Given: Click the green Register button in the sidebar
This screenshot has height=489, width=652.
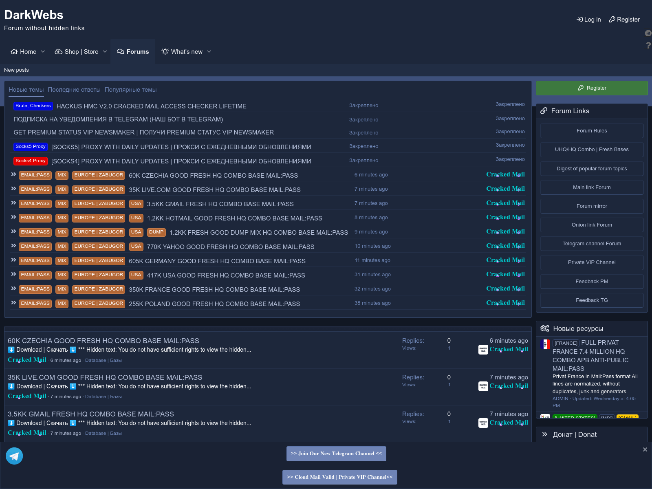Looking at the screenshot, I should [592, 88].
